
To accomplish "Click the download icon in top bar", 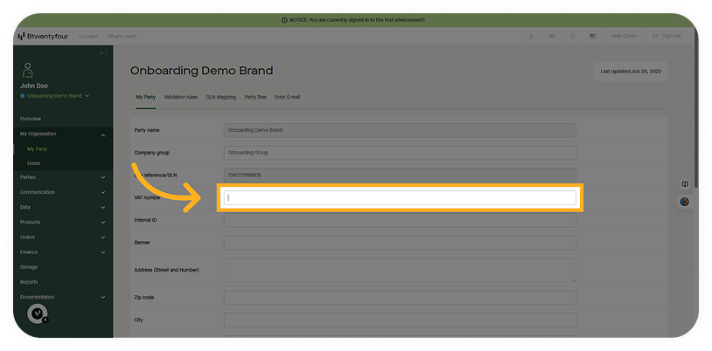I will coord(532,37).
